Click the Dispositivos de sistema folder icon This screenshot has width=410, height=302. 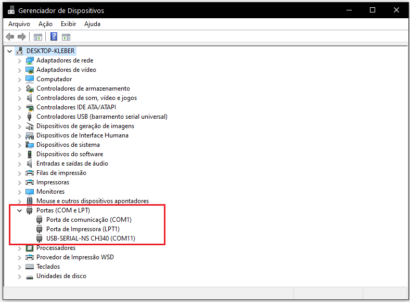tap(30, 145)
